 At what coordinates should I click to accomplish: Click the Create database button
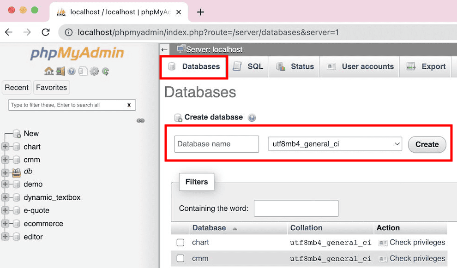click(x=427, y=144)
